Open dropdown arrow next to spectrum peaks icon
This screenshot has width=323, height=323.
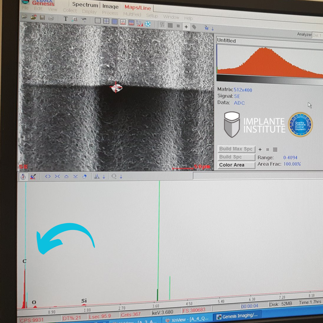[104, 177]
